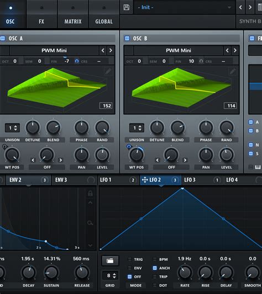Enable LFO ENV mode
The height and width of the screenshot is (294, 262).
click(129, 268)
